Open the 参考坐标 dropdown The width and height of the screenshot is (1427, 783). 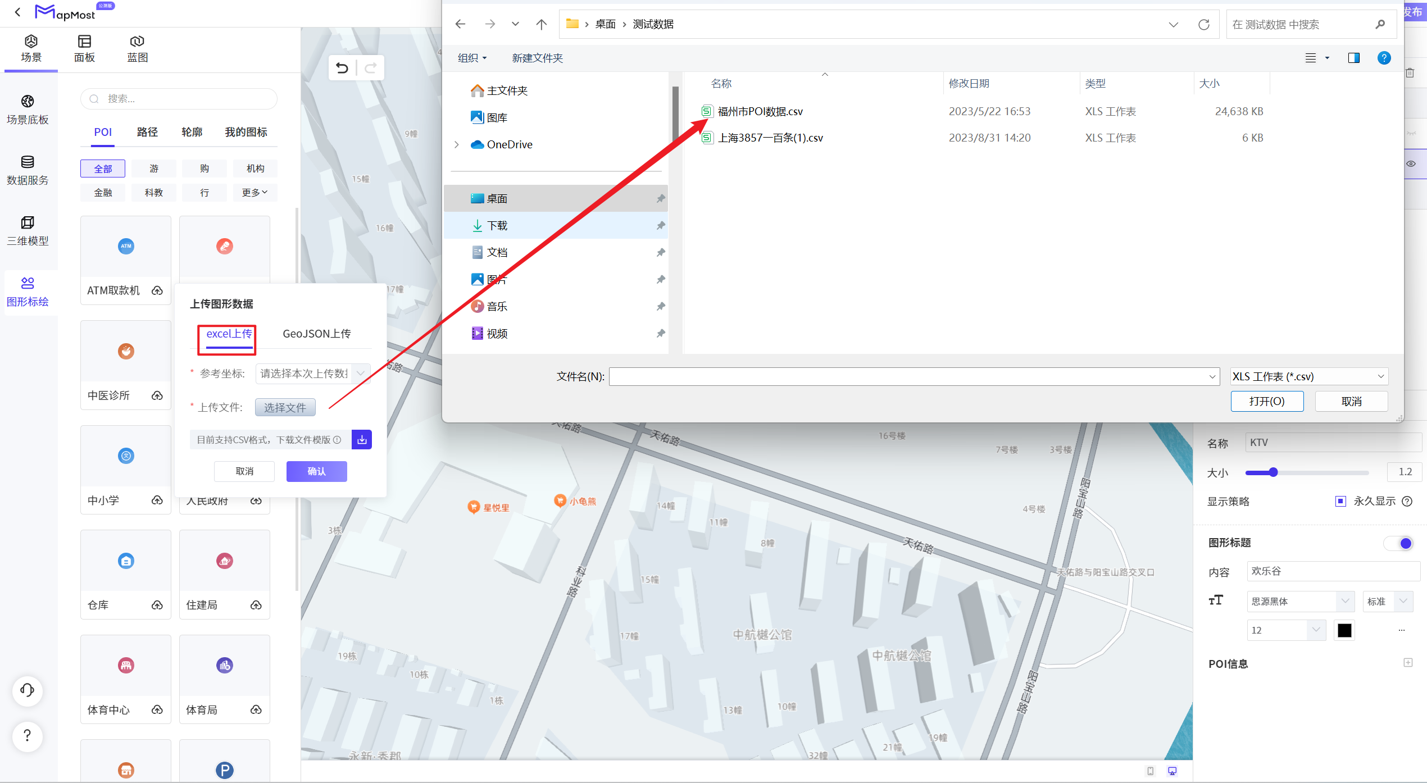[313, 374]
